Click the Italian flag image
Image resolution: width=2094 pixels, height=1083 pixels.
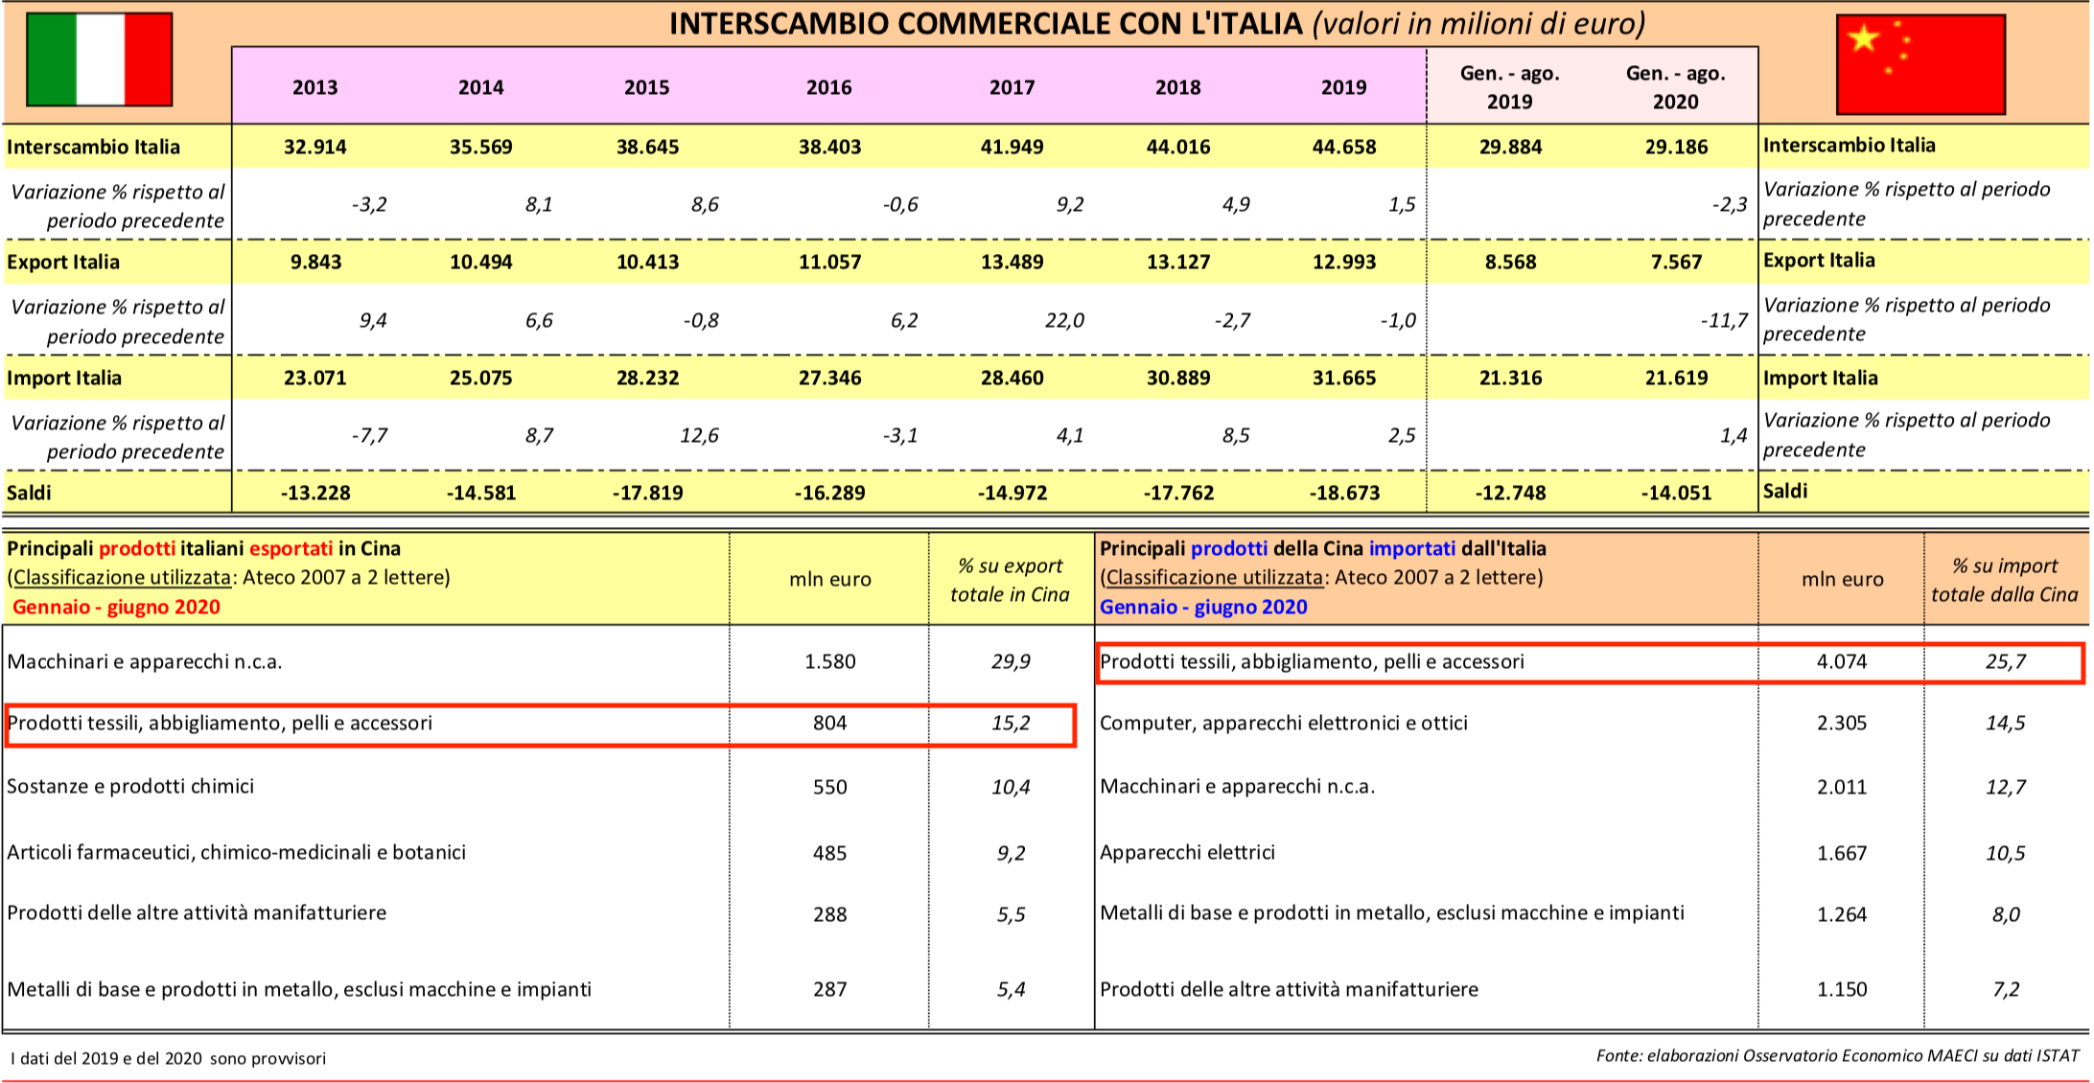pos(99,59)
